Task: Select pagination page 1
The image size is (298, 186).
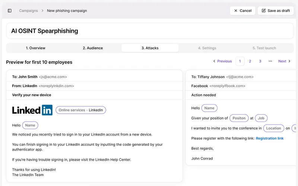Action: (x=240, y=61)
